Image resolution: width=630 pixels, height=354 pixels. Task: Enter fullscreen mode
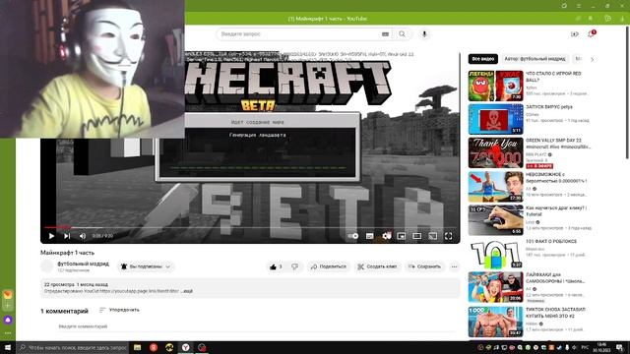tap(449, 236)
